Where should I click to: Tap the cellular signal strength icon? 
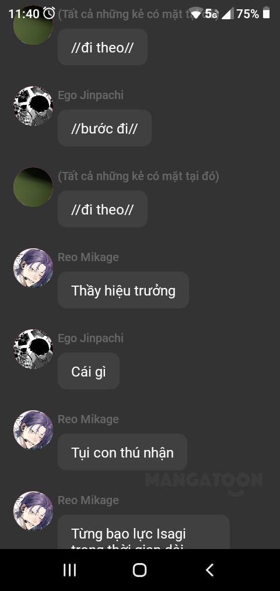coord(227,14)
